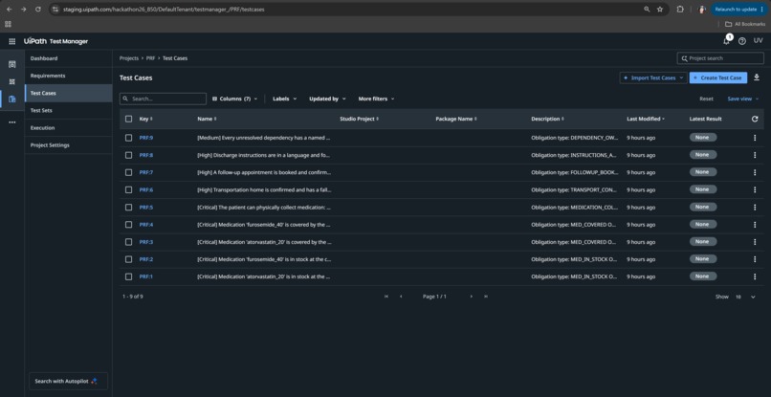The image size is (771, 397).
Task: Go to the next page of results
Action: [471, 297]
